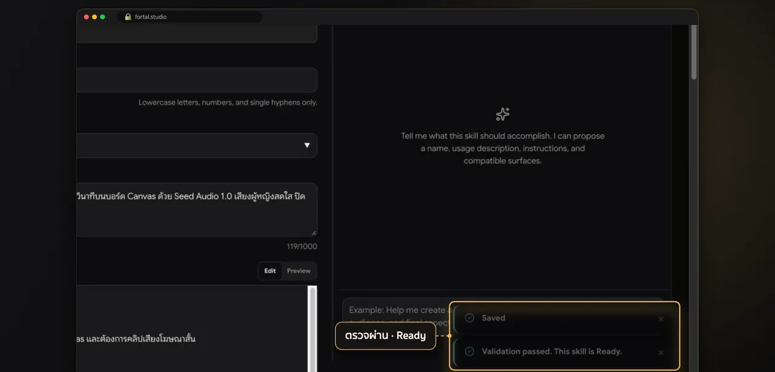Expand the dropdown using its arrow
This screenshot has height=372, width=775.
click(307, 146)
